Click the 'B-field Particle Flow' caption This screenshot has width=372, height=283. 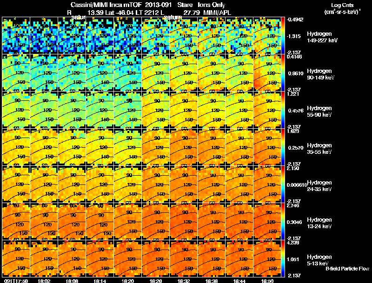pos(347,269)
